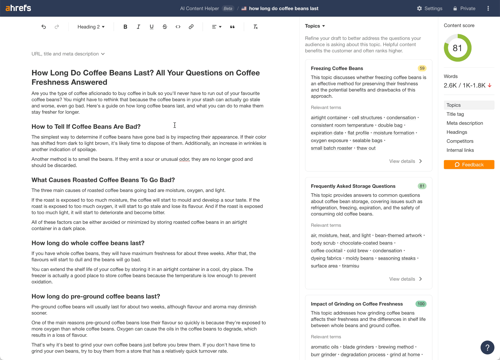Open the three-dot more options menu
Screen dimensions: 500x360
[x=488, y=9]
